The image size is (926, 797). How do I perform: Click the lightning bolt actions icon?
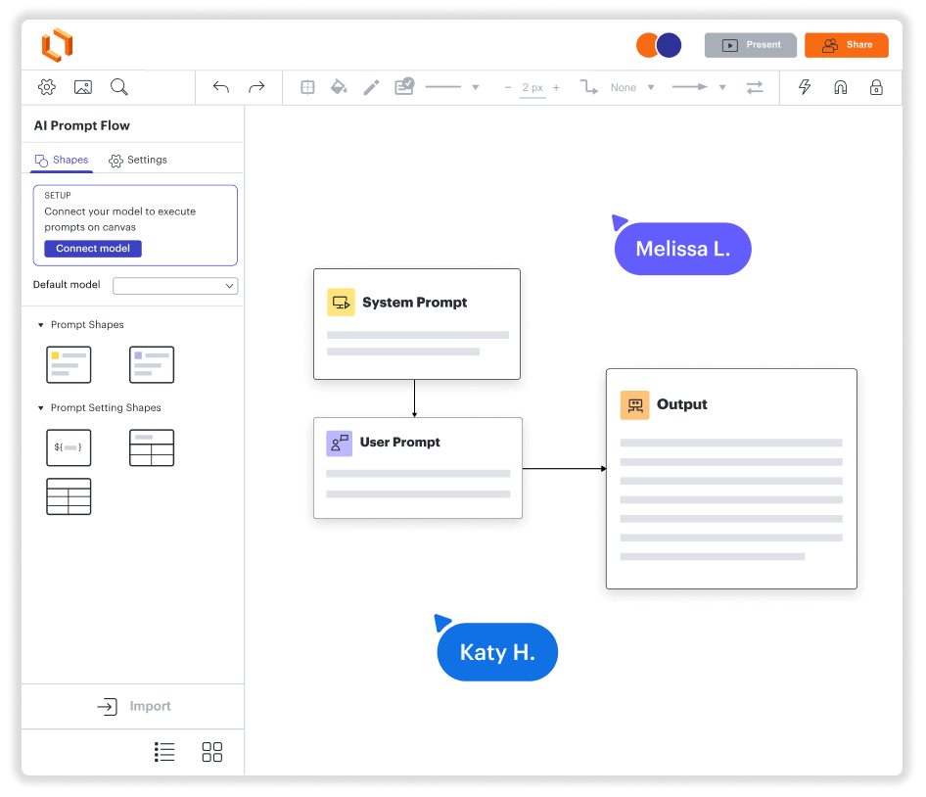pyautogui.click(x=805, y=87)
